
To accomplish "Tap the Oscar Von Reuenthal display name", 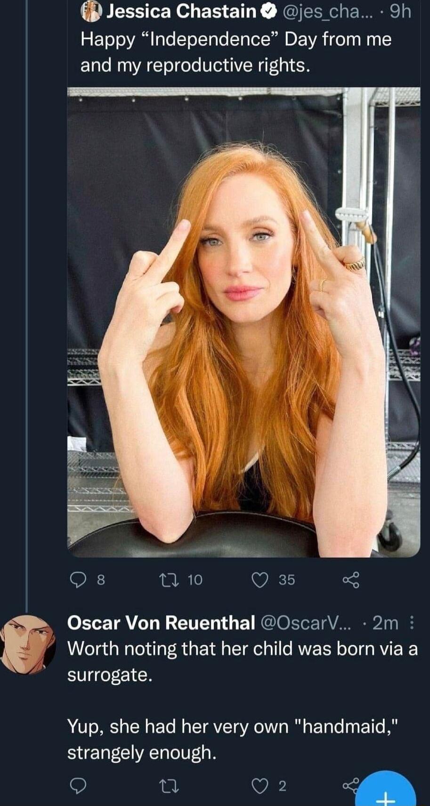I will 161,623.
